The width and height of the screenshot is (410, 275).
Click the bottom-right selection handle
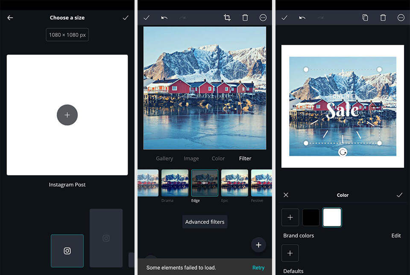tap(379, 143)
